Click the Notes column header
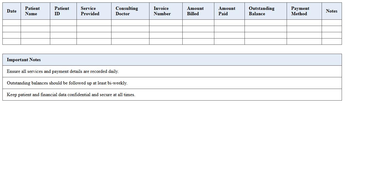Image resolution: width=382 pixels, height=194 pixels. [x=332, y=11]
